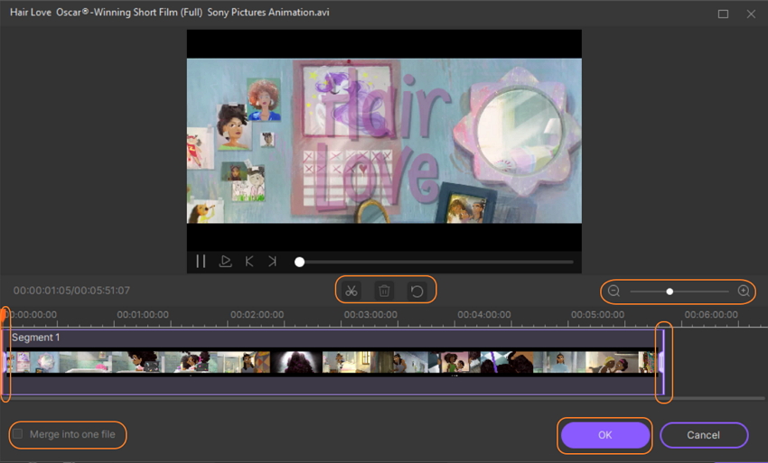
Task: Click the 00:06:00:00 ruler mark
Action: coord(711,315)
